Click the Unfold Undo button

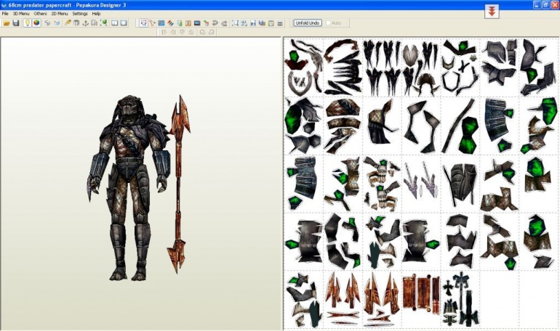tap(308, 23)
